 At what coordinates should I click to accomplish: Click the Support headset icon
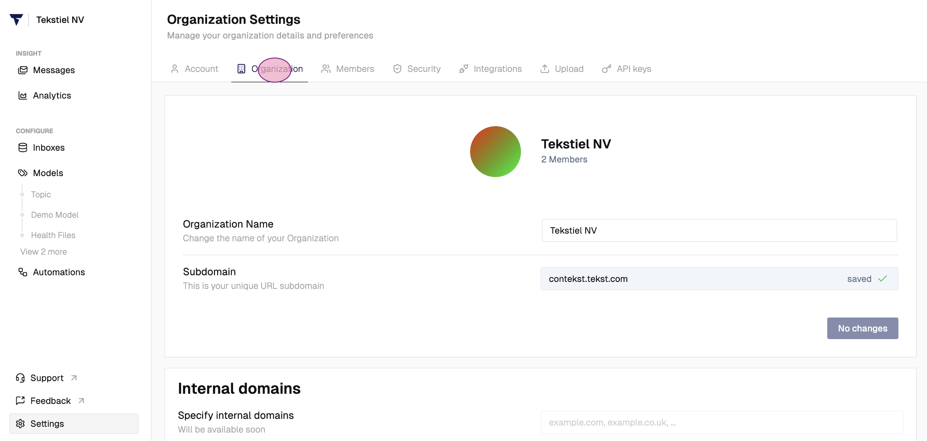coord(20,378)
